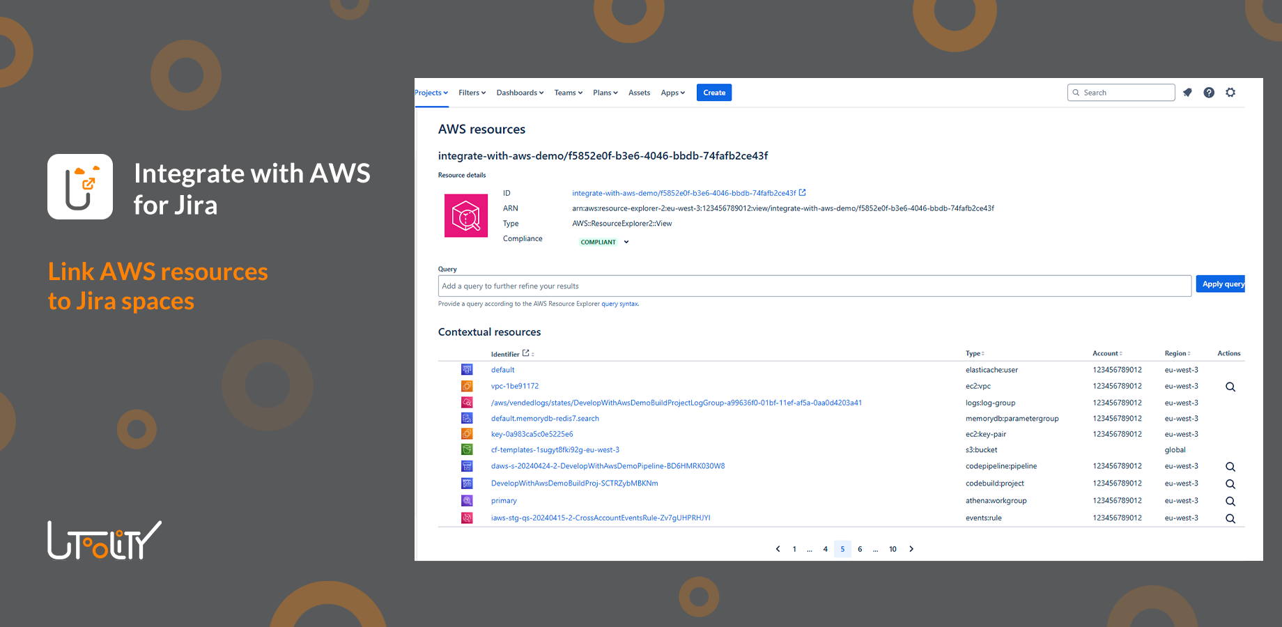The width and height of the screenshot is (1282, 627).
Task: Click the ElastiCache icon beside default
Action: [467, 369]
